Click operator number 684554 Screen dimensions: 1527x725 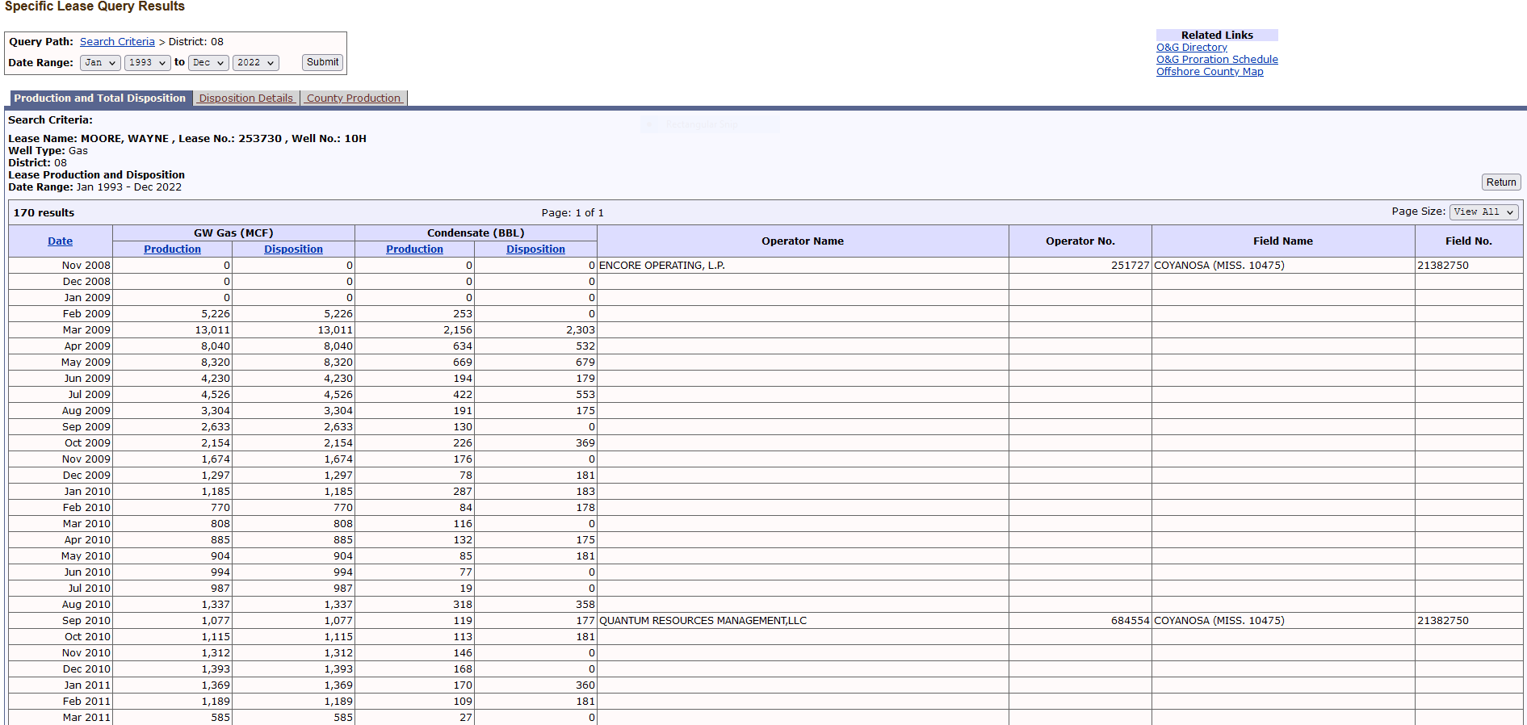point(1130,621)
